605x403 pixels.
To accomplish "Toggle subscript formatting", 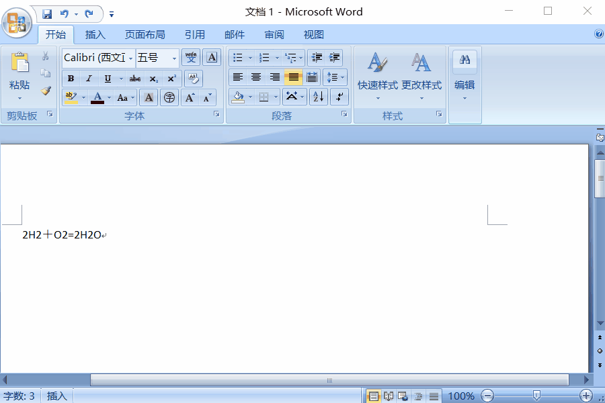I will pyautogui.click(x=153, y=79).
